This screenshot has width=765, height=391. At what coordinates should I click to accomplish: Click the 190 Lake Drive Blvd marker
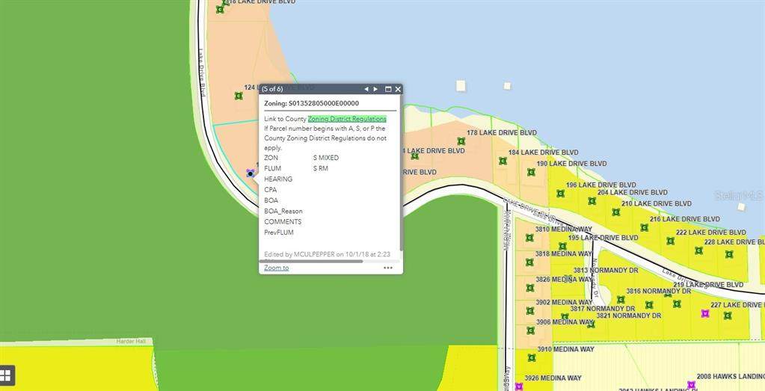(x=531, y=172)
